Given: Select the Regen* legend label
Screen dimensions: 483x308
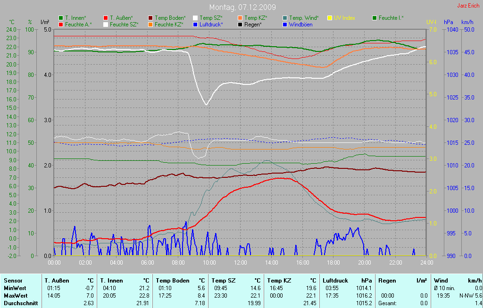Looking at the screenshot, I should click(253, 25).
